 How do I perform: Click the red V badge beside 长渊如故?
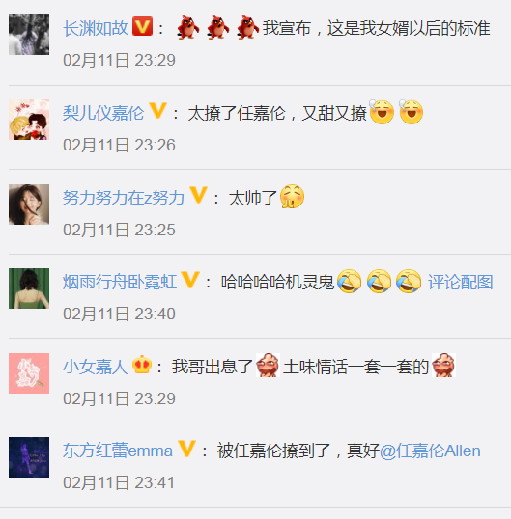[143, 26]
